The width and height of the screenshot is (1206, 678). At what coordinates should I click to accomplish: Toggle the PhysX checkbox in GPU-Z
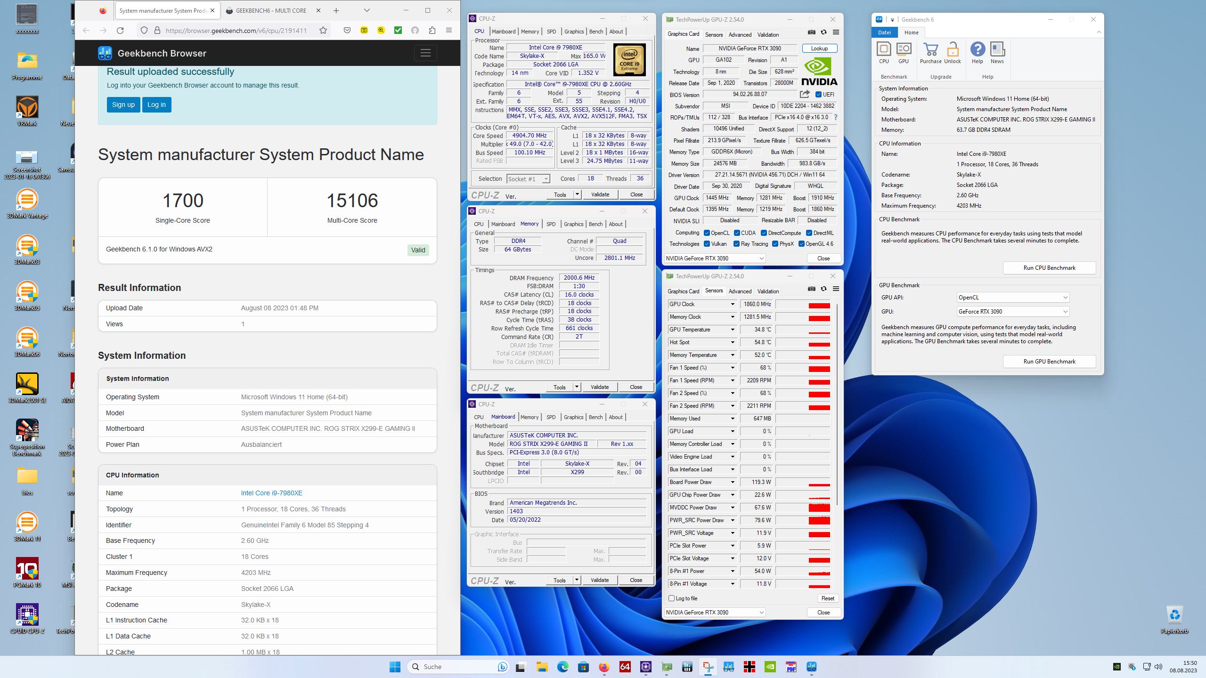point(775,244)
